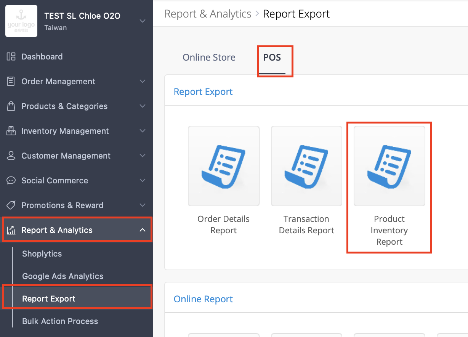This screenshot has height=337, width=468.
Task: Expand the Inventory Management chevron
Action: pos(143,131)
